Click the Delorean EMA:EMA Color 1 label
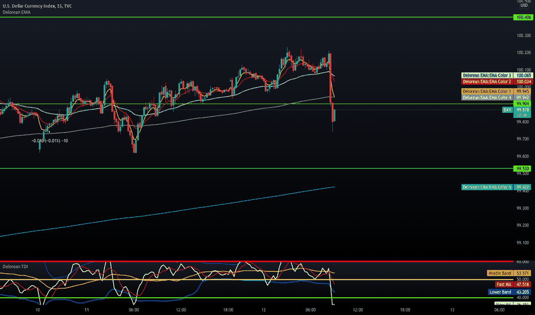This screenshot has height=315, width=535. [x=487, y=91]
